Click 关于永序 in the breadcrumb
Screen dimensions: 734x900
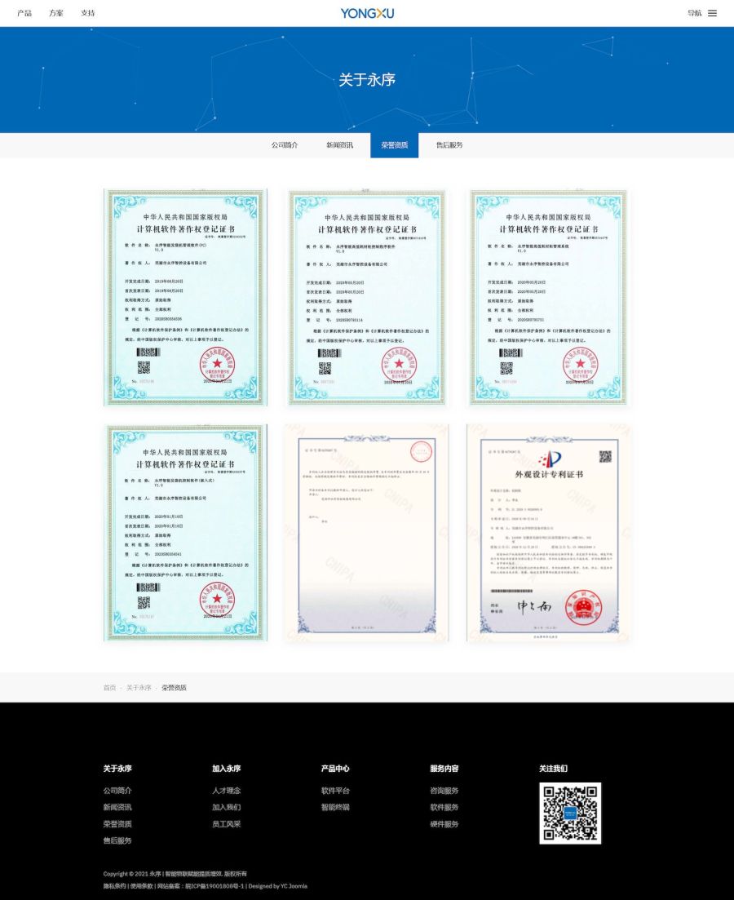point(139,688)
